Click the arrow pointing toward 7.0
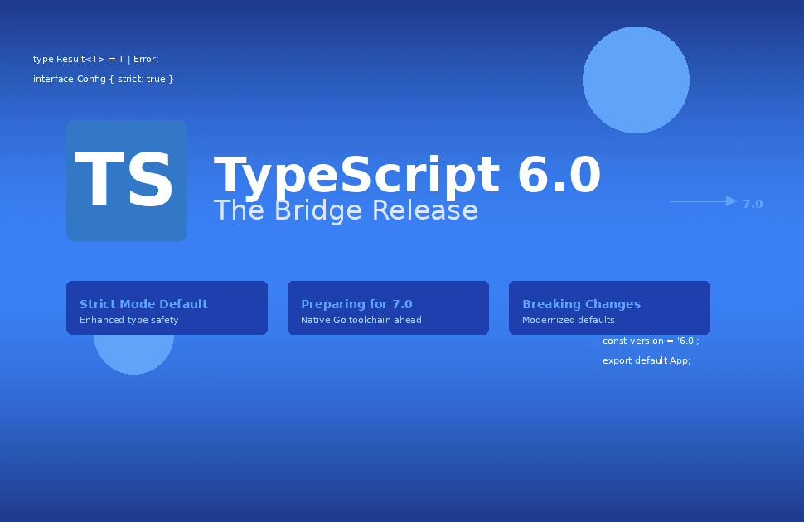The height and width of the screenshot is (522, 804). tap(700, 201)
